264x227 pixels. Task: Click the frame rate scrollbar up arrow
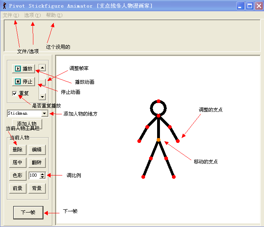click(42, 68)
